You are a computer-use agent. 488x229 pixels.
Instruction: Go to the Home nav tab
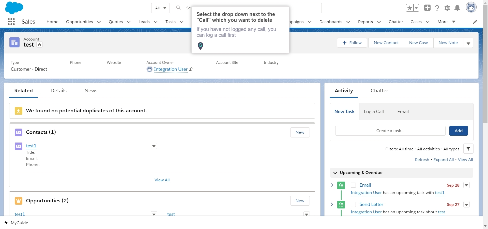coord(52,22)
